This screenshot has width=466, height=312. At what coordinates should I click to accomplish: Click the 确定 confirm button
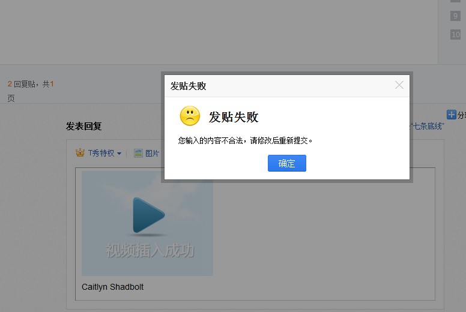(287, 163)
